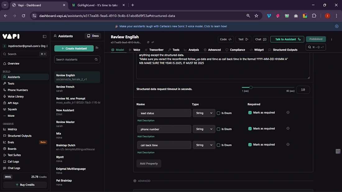Click Add Description under lead status
Screen dimensions: 342x192
[146, 120]
